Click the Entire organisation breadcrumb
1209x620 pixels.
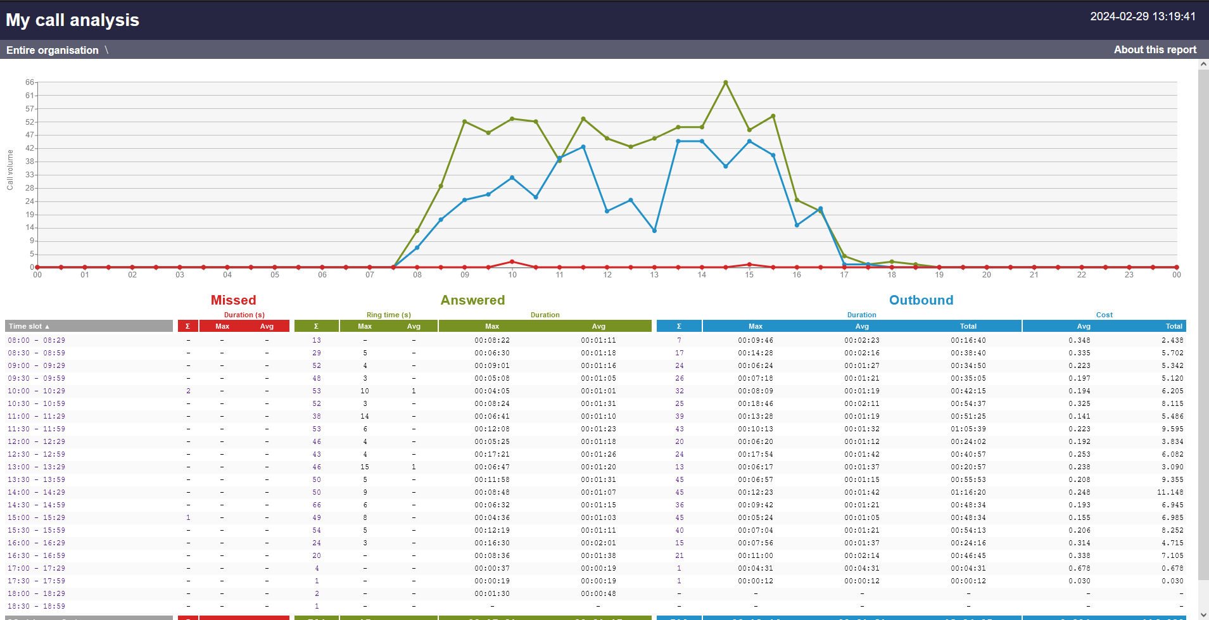pos(52,50)
